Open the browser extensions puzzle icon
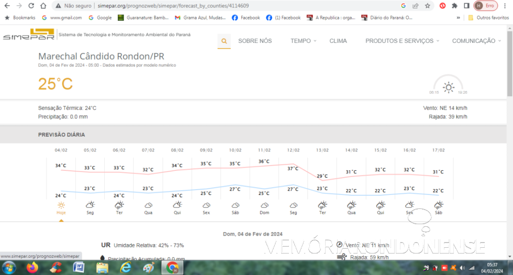This screenshot has width=513, height=275. coord(454,6)
